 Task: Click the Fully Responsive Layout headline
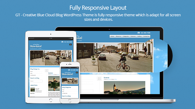(x=98, y=8)
